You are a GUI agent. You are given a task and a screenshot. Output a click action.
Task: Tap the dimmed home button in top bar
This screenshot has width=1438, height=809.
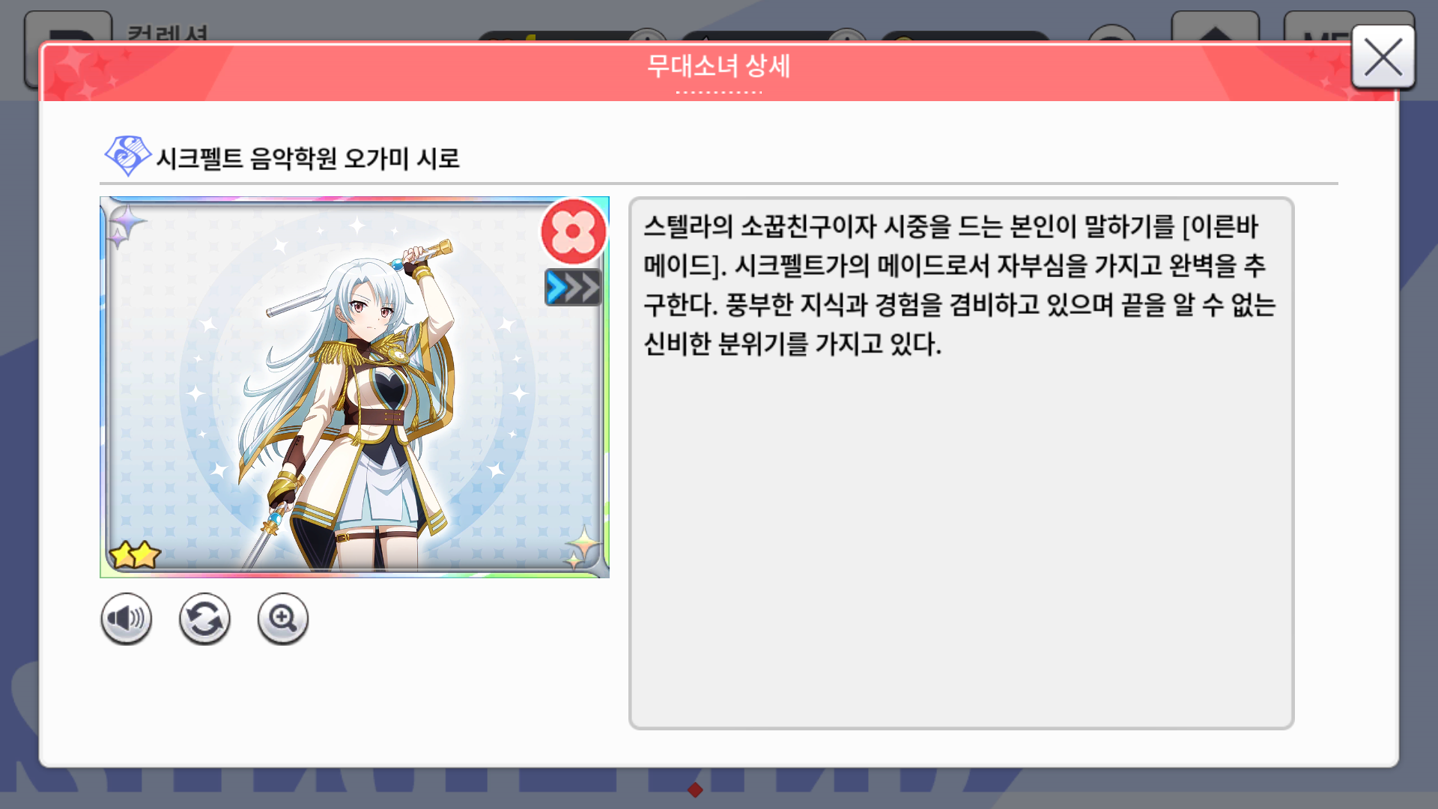coord(1215,27)
